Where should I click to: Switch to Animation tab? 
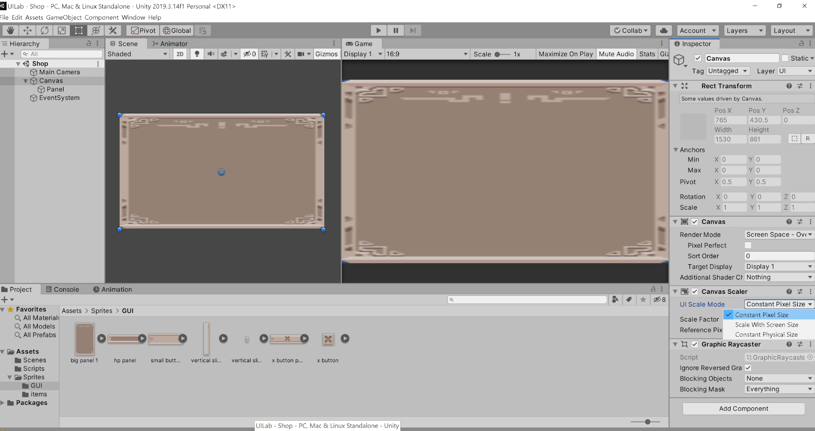[x=113, y=289]
